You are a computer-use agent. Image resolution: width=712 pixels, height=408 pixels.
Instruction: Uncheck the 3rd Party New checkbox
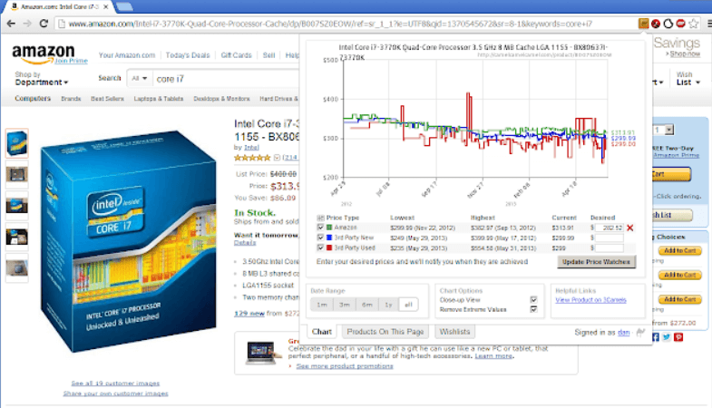[x=320, y=238]
